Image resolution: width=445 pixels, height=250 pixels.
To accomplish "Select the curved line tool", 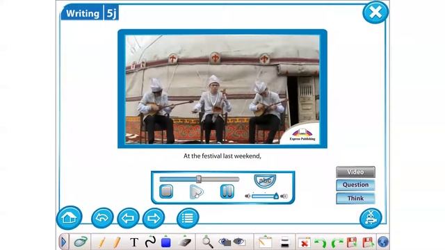I will (150, 242).
